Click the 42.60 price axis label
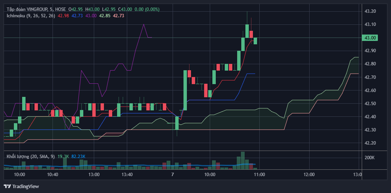 tap(370, 90)
